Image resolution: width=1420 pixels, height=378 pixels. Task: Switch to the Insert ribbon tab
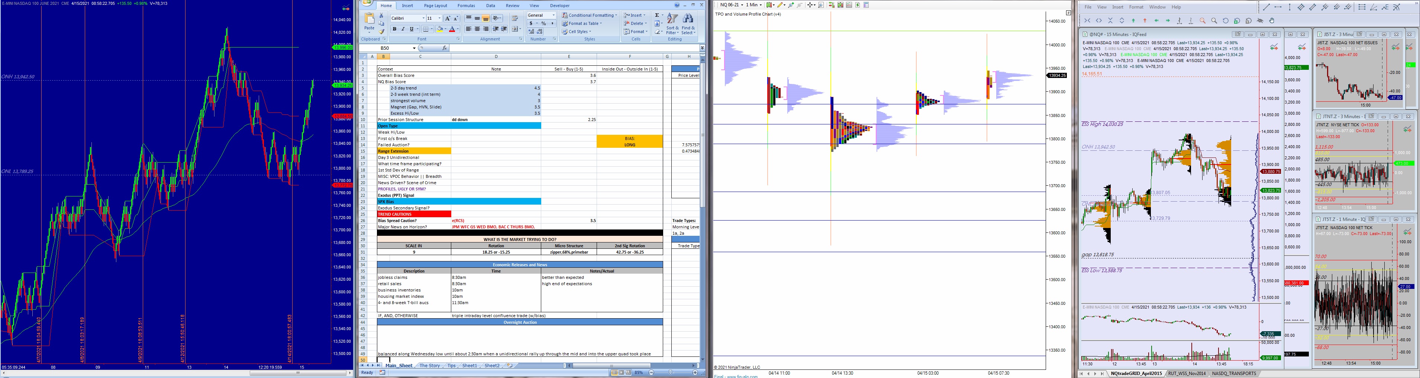[407, 6]
